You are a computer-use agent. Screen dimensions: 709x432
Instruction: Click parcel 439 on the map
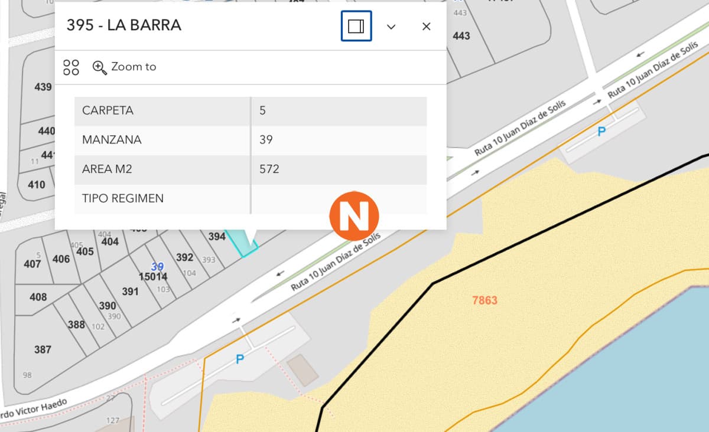(43, 87)
